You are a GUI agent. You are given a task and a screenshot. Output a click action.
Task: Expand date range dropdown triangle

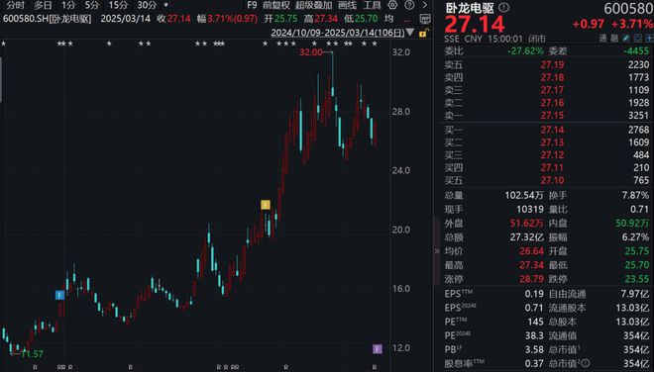(x=410, y=33)
